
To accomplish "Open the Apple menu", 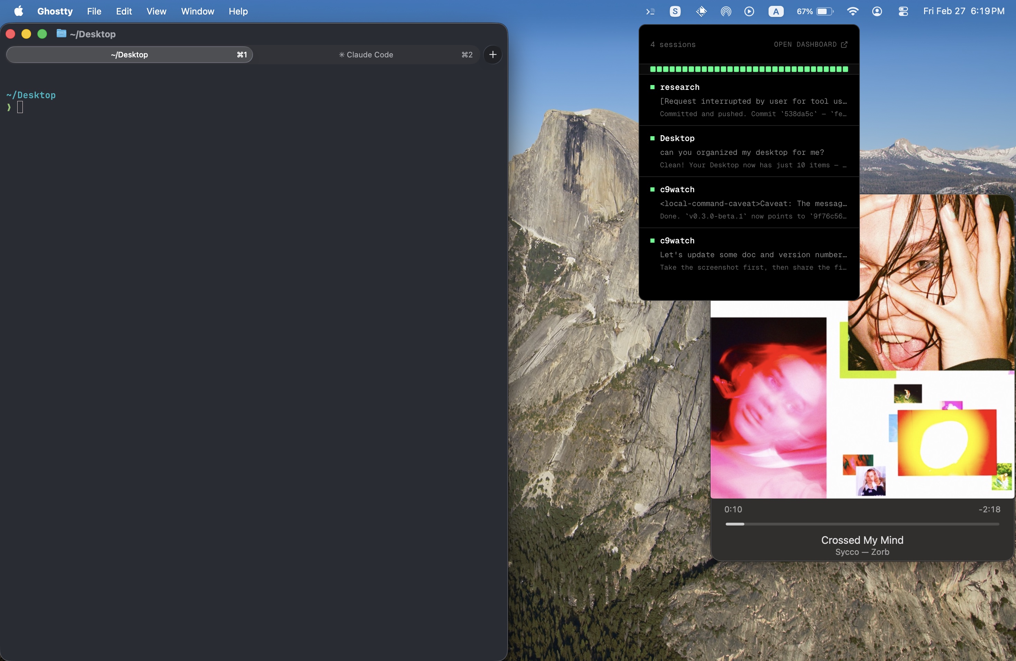I will tap(19, 11).
